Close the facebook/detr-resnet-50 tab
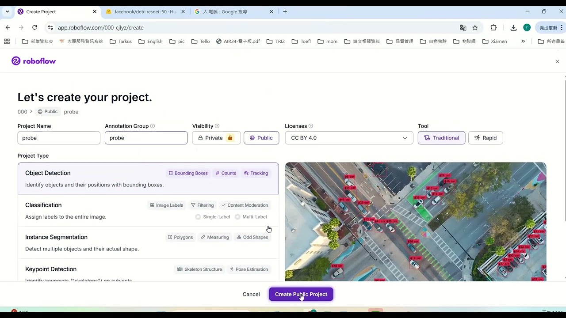Image resolution: width=566 pixels, height=318 pixels. [184, 11]
